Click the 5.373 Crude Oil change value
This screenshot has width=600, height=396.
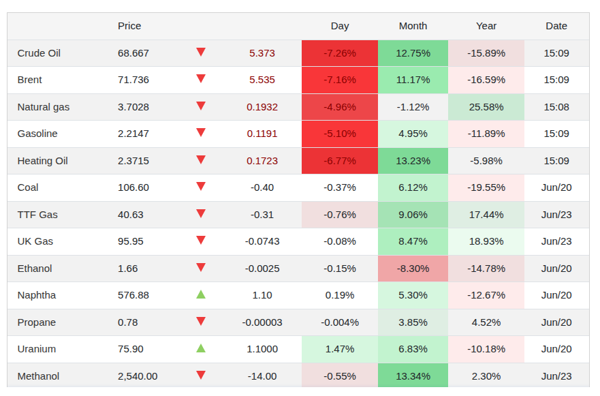(262, 53)
